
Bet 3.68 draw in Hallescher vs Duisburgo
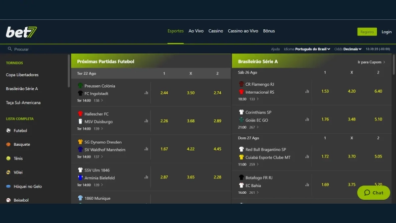tap(191, 121)
